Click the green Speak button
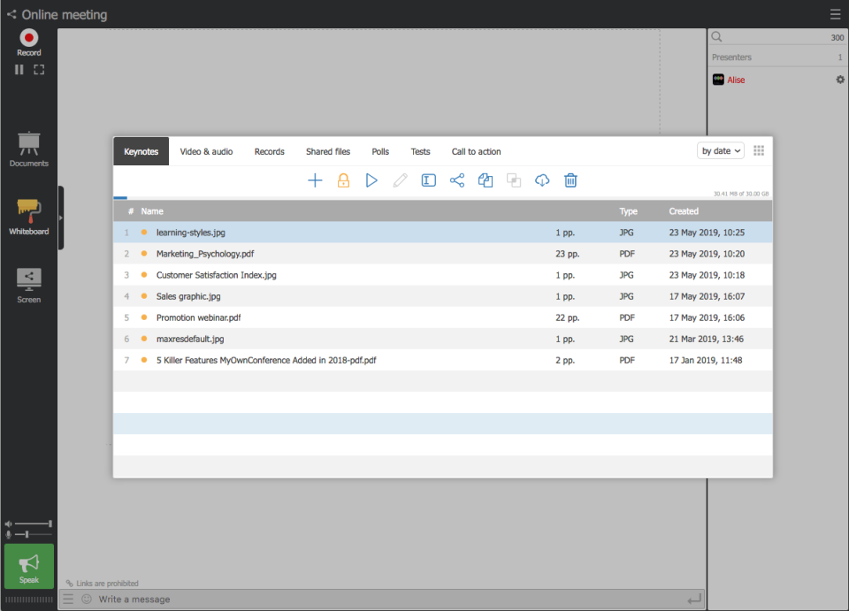The image size is (849, 611). point(29,566)
